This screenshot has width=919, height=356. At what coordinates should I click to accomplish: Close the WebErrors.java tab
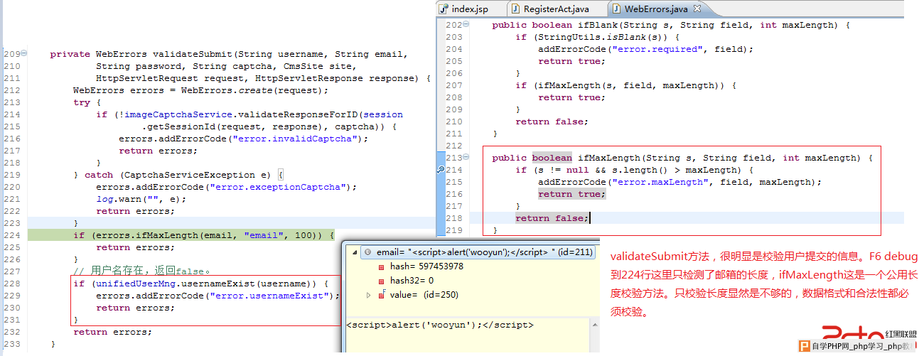coord(697,9)
